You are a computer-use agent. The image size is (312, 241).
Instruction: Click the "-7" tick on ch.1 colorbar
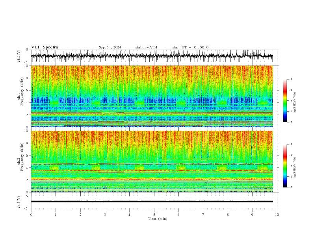(291, 122)
